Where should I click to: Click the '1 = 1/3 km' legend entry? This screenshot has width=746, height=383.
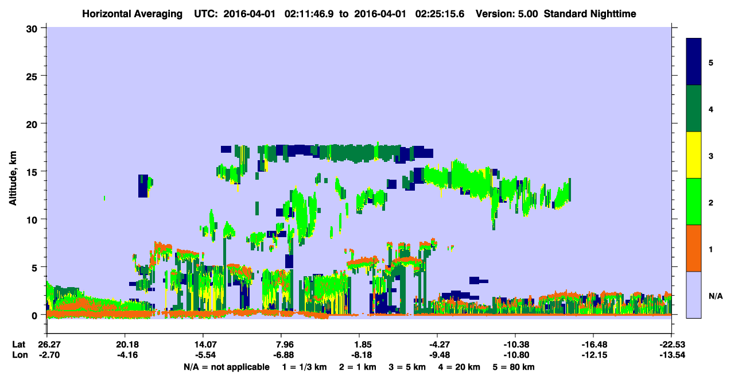coord(305,367)
